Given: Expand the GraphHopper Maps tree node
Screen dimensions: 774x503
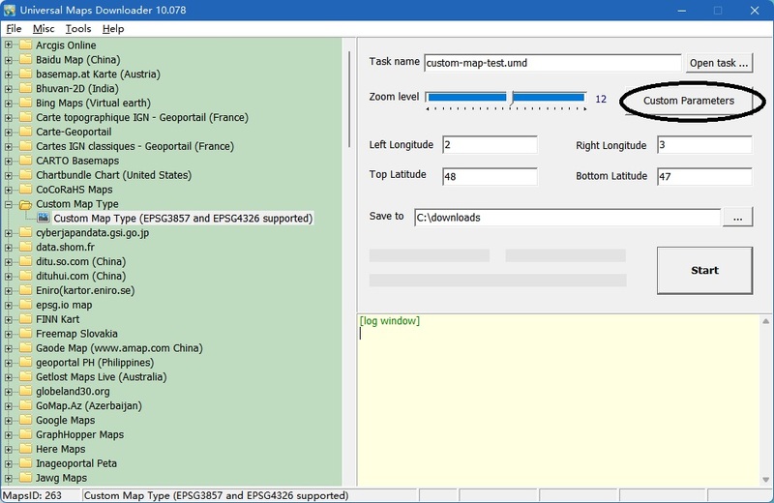Looking at the screenshot, I should click(x=9, y=435).
